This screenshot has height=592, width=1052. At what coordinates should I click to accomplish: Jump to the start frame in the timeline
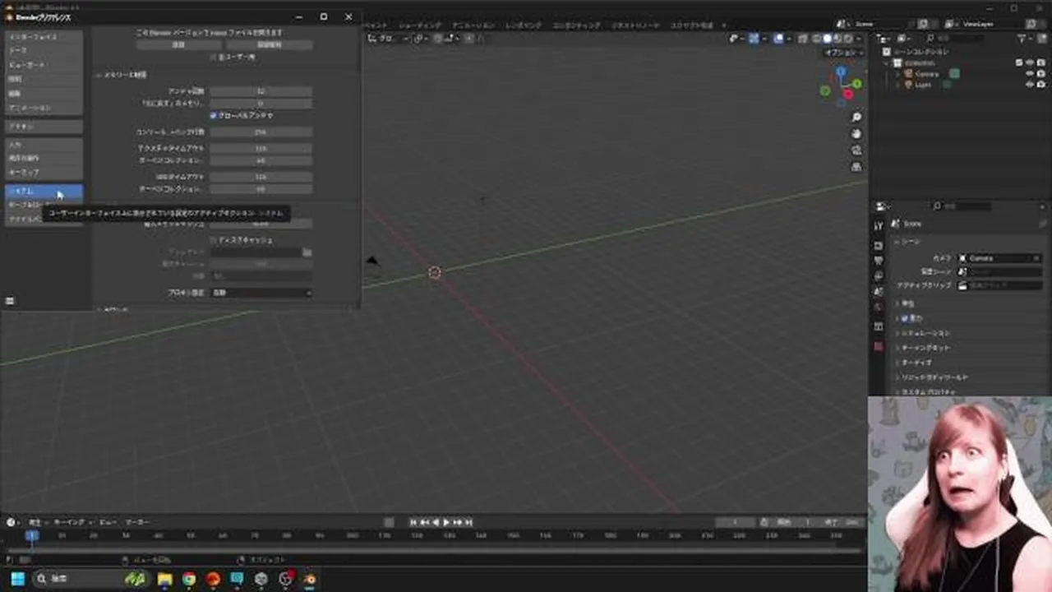pyautogui.click(x=414, y=522)
